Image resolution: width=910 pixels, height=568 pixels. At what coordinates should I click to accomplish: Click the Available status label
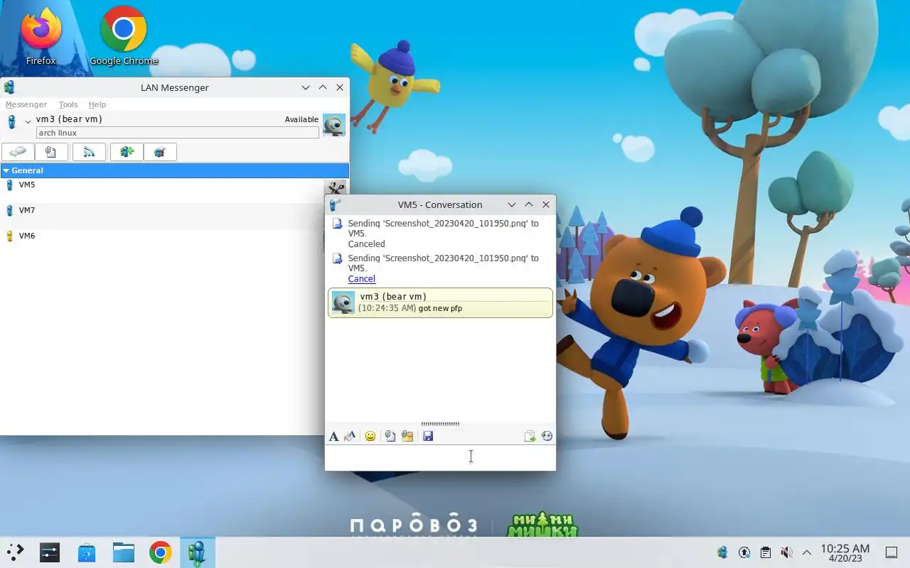click(301, 119)
